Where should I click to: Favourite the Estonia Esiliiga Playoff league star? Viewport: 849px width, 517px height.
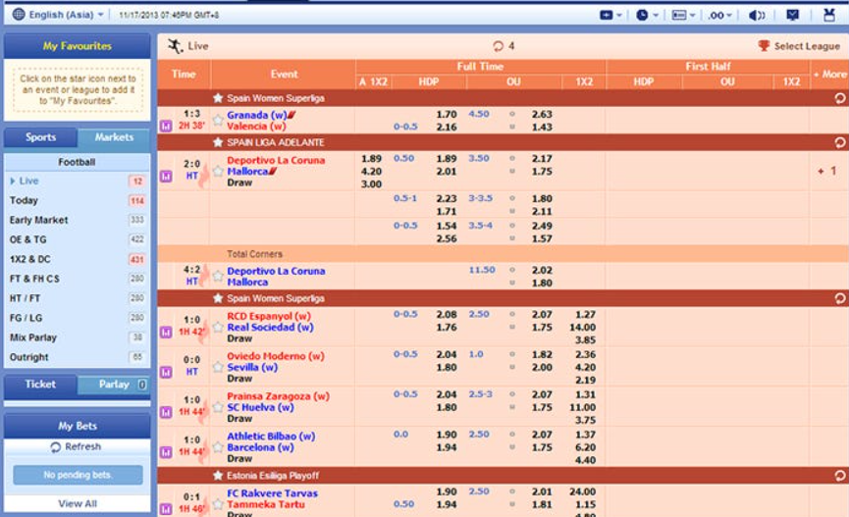[x=218, y=476]
